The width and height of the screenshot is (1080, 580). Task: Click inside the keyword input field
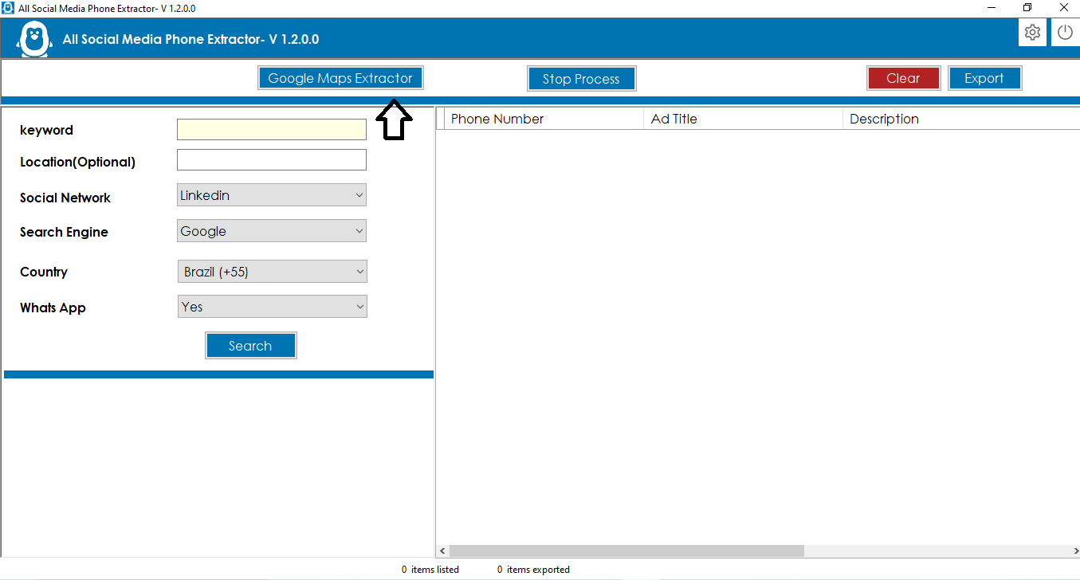271,129
